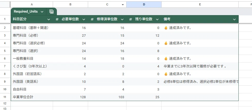The width and height of the screenshot is (252, 110).
Task: Click cell くさび型（3年次以上）
Action: 32,66
